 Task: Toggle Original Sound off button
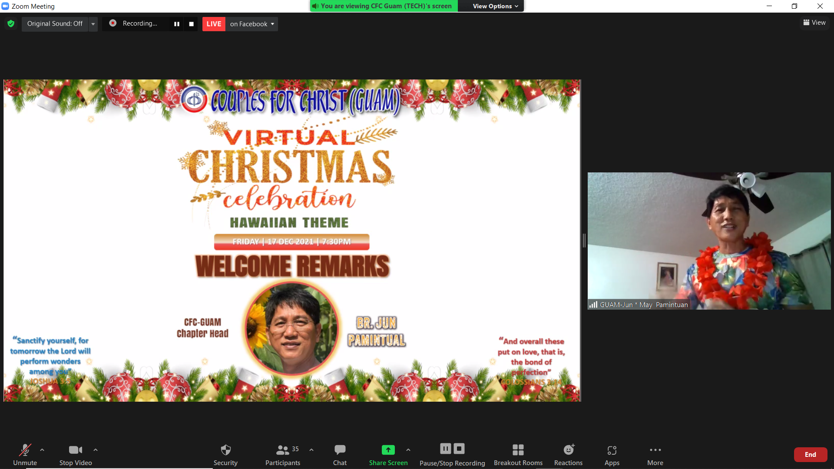pyautogui.click(x=55, y=23)
